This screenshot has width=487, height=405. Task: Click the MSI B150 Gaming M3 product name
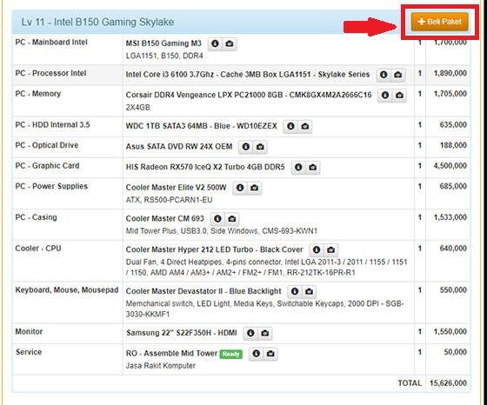pyautogui.click(x=163, y=43)
